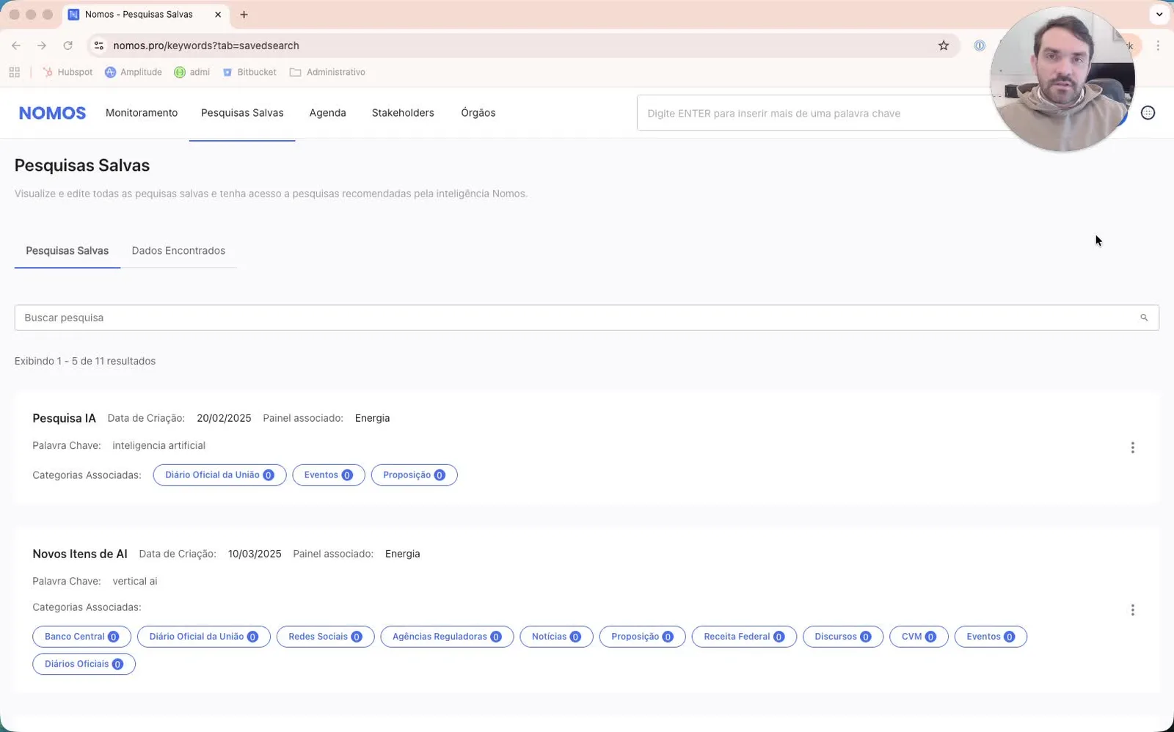
Task: Click keyword text 'inteligencia artificial'
Action: [x=158, y=445]
